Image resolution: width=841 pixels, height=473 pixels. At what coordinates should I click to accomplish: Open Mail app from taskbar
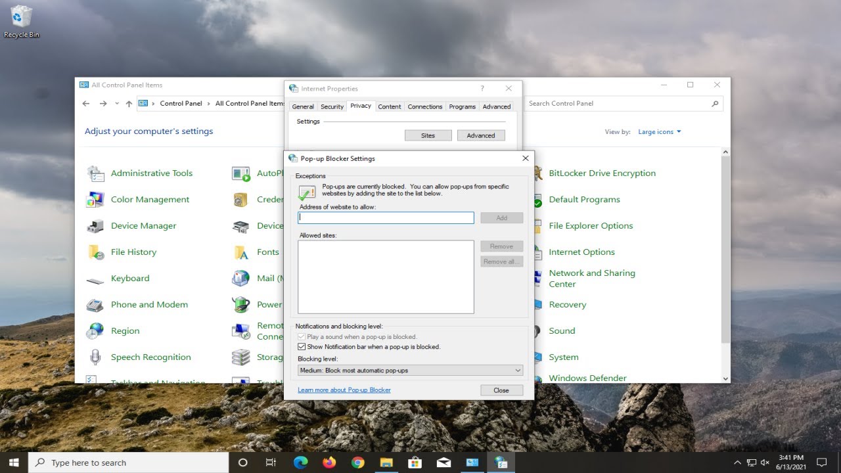pyautogui.click(x=443, y=462)
